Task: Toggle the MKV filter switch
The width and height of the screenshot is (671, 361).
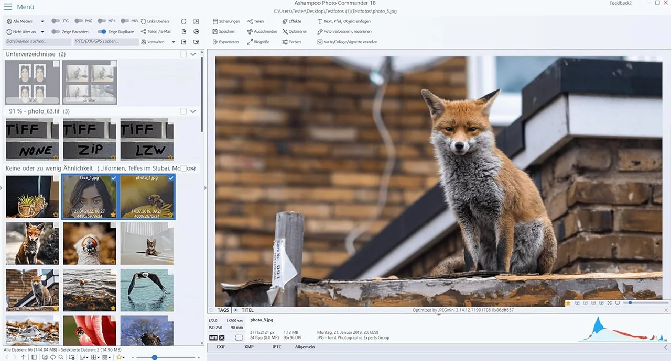Action: click(125, 21)
